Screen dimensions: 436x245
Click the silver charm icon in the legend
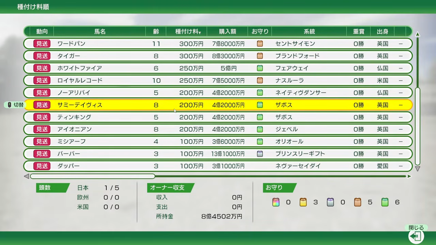coord(330,202)
